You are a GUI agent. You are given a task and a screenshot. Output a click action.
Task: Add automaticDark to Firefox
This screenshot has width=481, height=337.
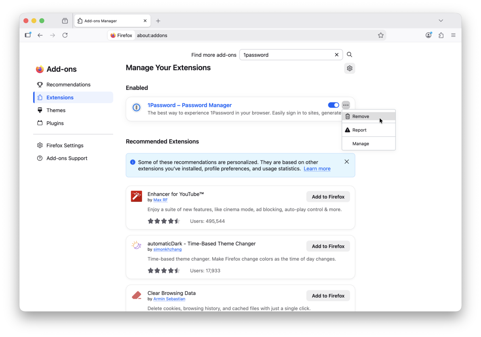tap(328, 246)
